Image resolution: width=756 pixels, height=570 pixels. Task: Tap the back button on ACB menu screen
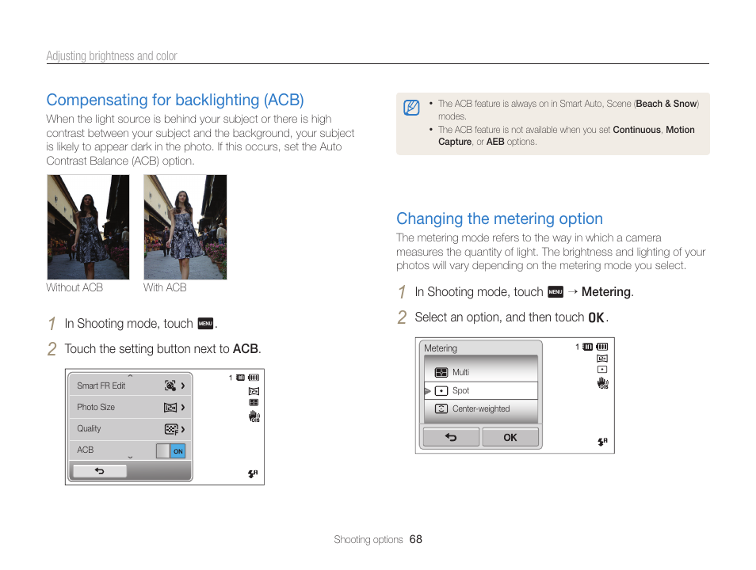(x=99, y=471)
